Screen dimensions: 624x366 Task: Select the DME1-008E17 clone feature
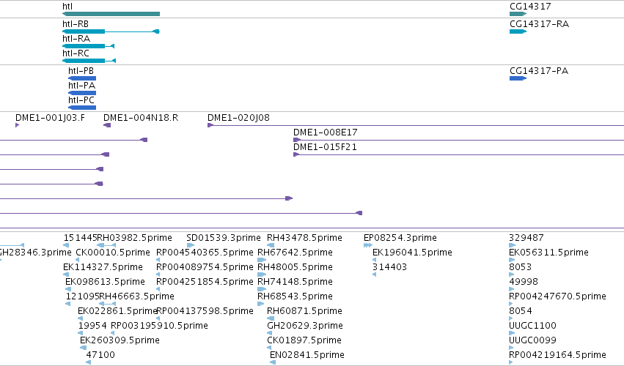[x=458, y=140]
